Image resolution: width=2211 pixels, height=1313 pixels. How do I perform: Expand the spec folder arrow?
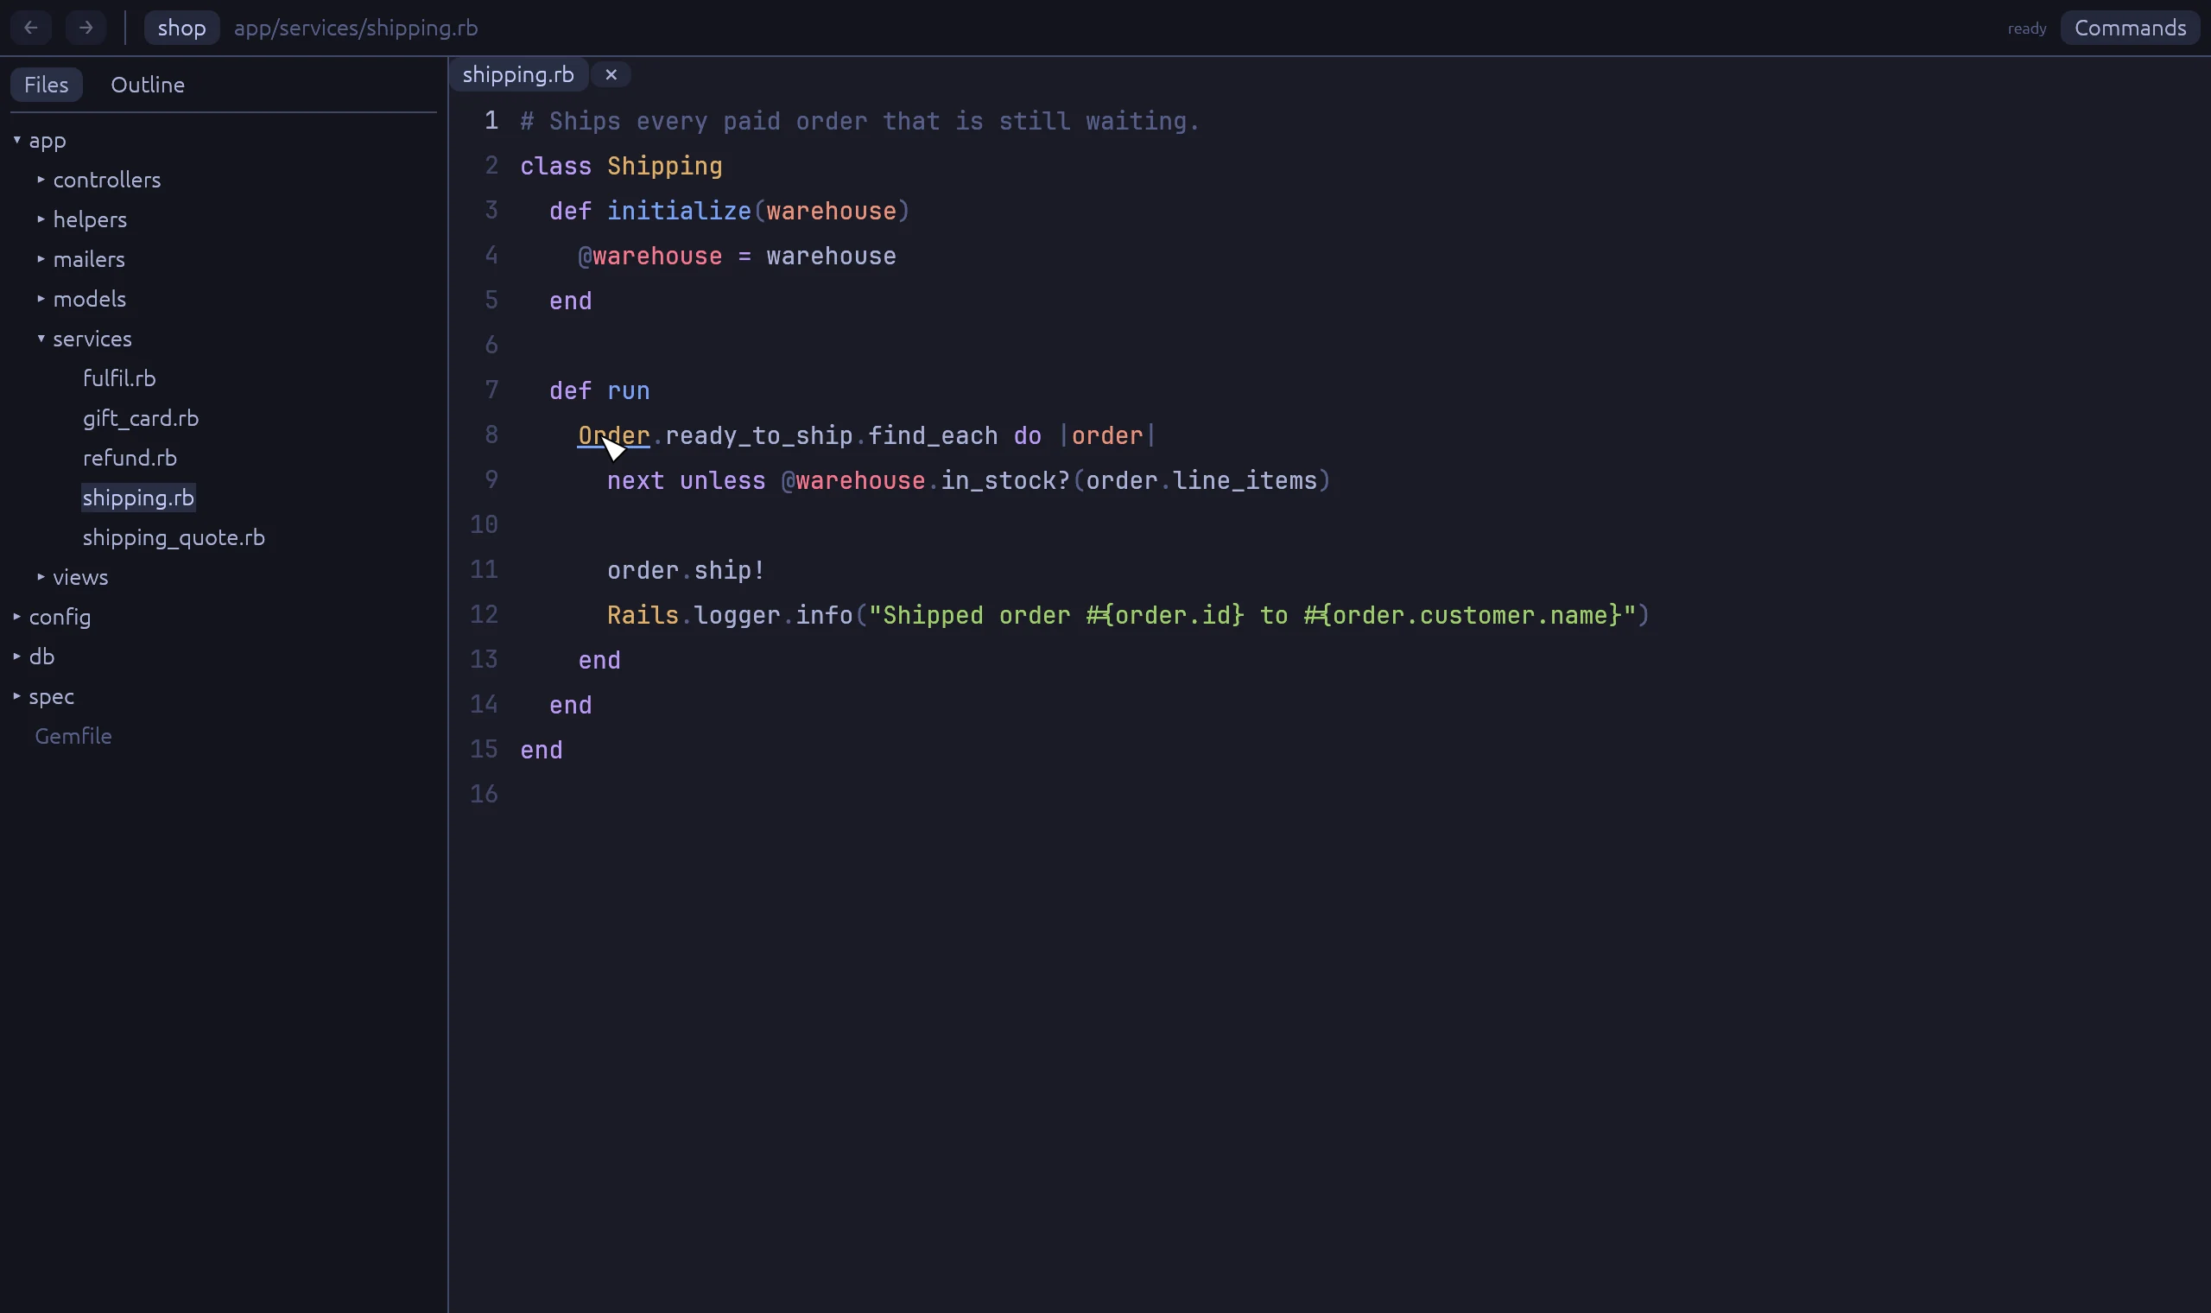tap(16, 695)
